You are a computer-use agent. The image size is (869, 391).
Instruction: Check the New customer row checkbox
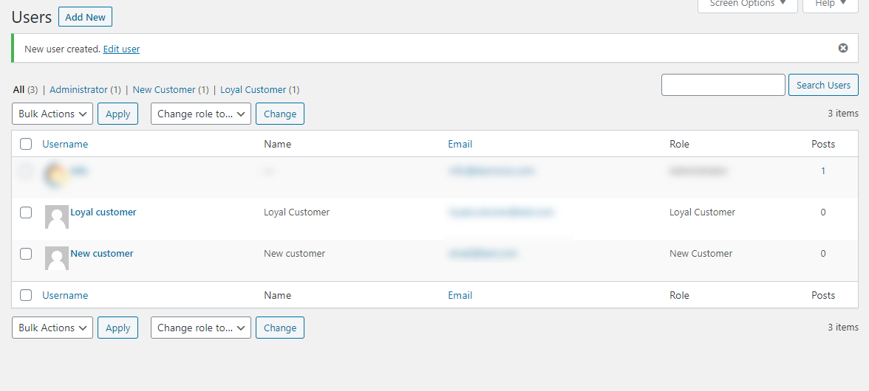[26, 254]
